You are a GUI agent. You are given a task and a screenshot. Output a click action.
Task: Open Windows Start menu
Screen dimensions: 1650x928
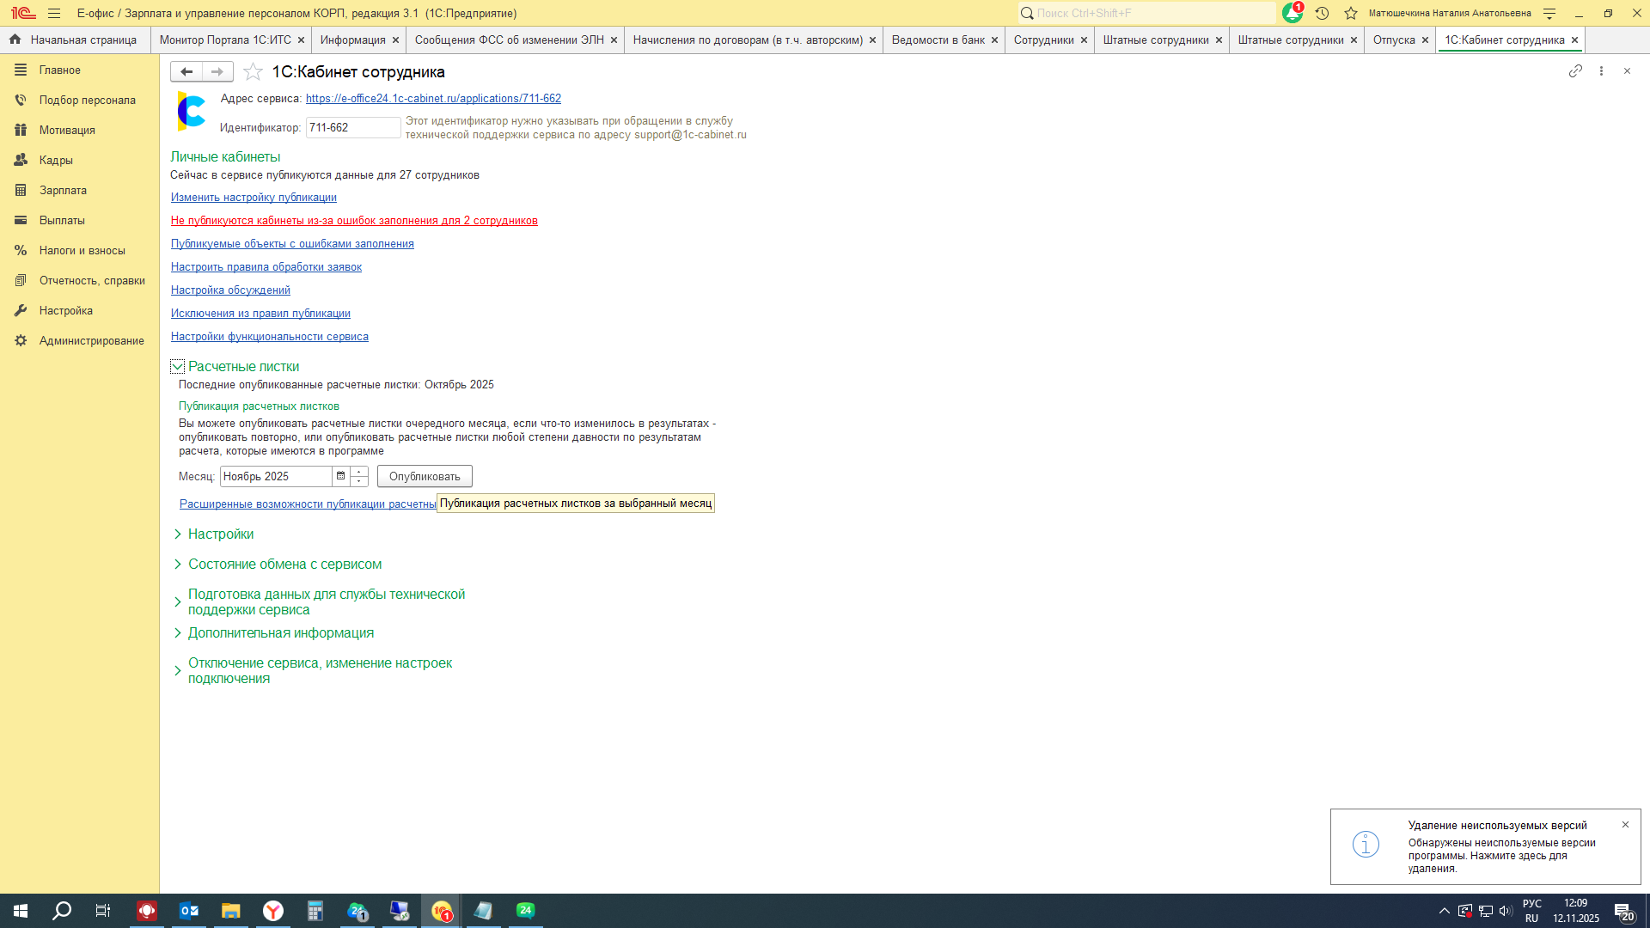pyautogui.click(x=21, y=911)
